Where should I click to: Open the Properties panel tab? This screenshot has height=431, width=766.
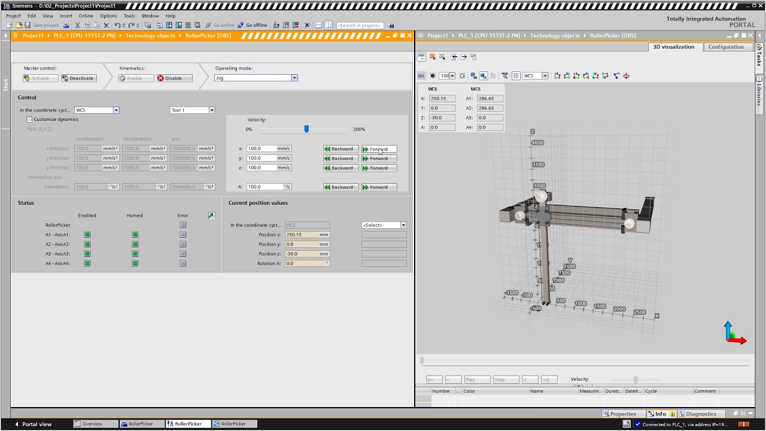[x=623, y=414]
